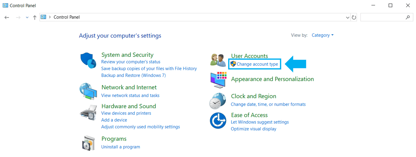416x157 pixels.
Task: Open the Hardware and Sound printer icon
Action: [x=88, y=112]
